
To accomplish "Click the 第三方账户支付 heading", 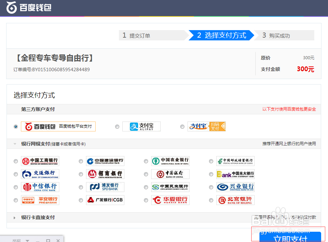I will click(x=38, y=109).
